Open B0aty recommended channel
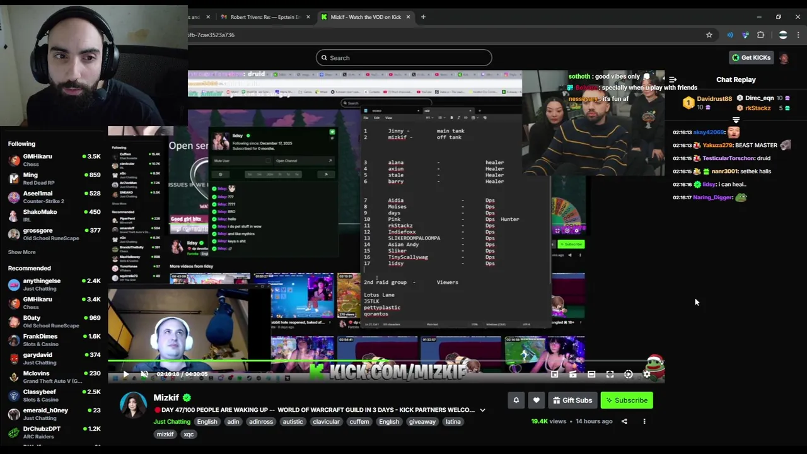This screenshot has width=807, height=454. pyautogui.click(x=54, y=322)
